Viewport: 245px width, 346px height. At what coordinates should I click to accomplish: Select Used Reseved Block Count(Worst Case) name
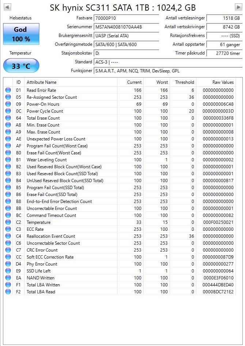[64, 167]
